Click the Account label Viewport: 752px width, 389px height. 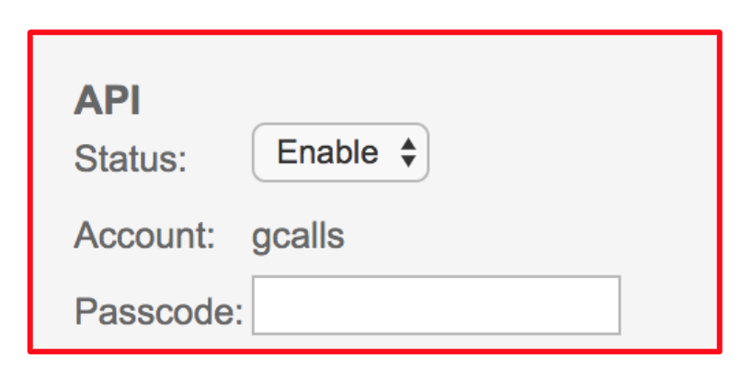coord(144,236)
